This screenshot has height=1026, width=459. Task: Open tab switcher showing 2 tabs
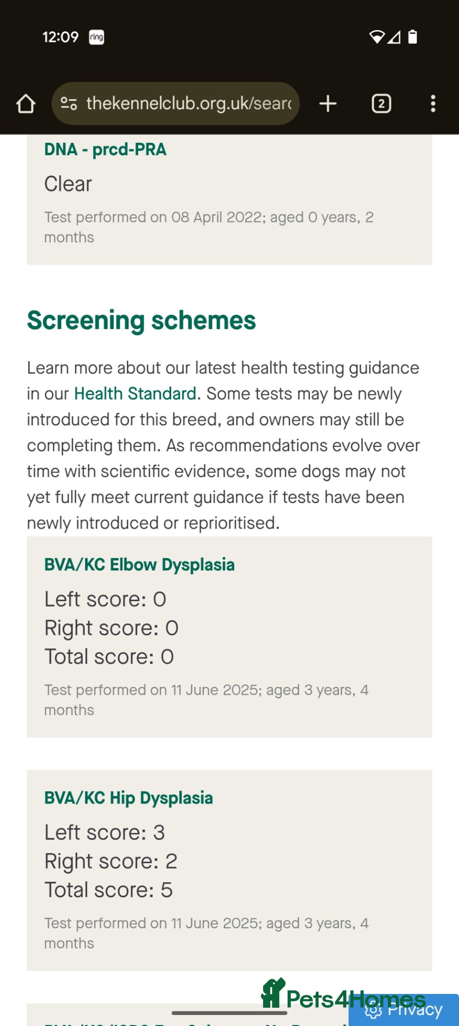coord(381,103)
